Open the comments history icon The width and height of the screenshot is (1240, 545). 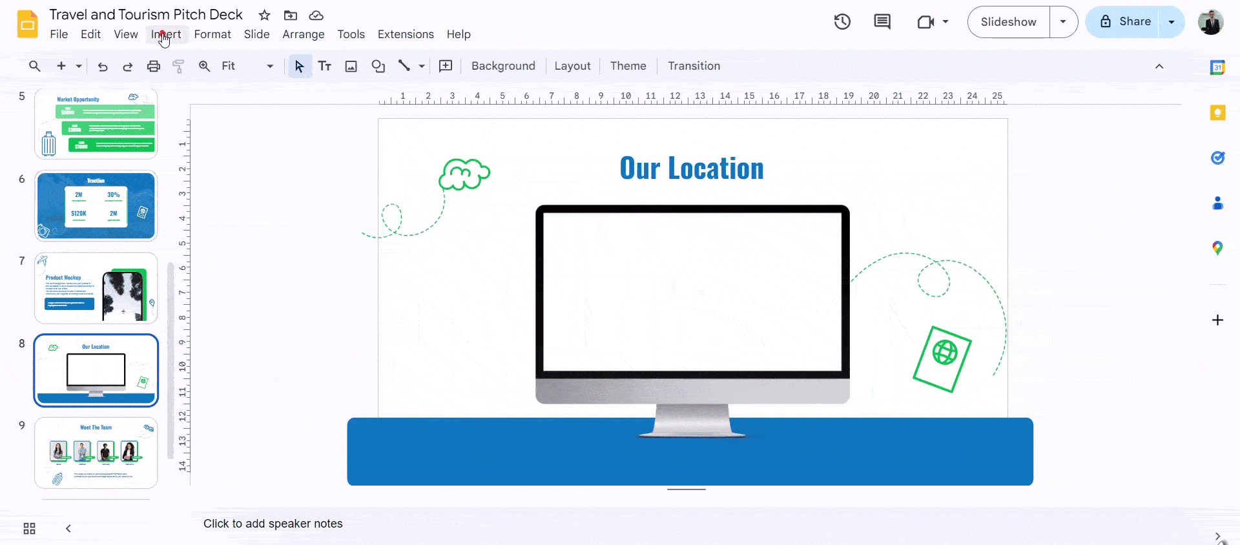click(x=882, y=22)
